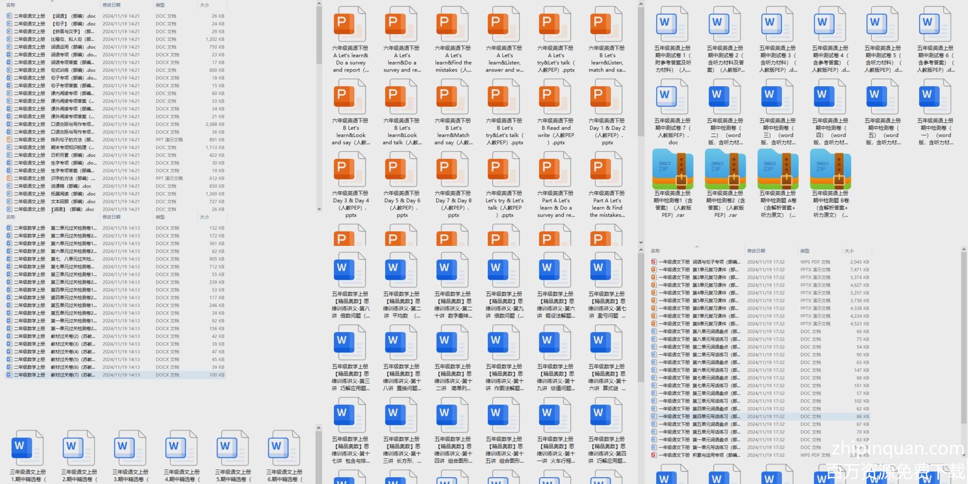
Task: Open the 期中检测题 B卷 360ZIP archive icon
Action: (x=830, y=169)
